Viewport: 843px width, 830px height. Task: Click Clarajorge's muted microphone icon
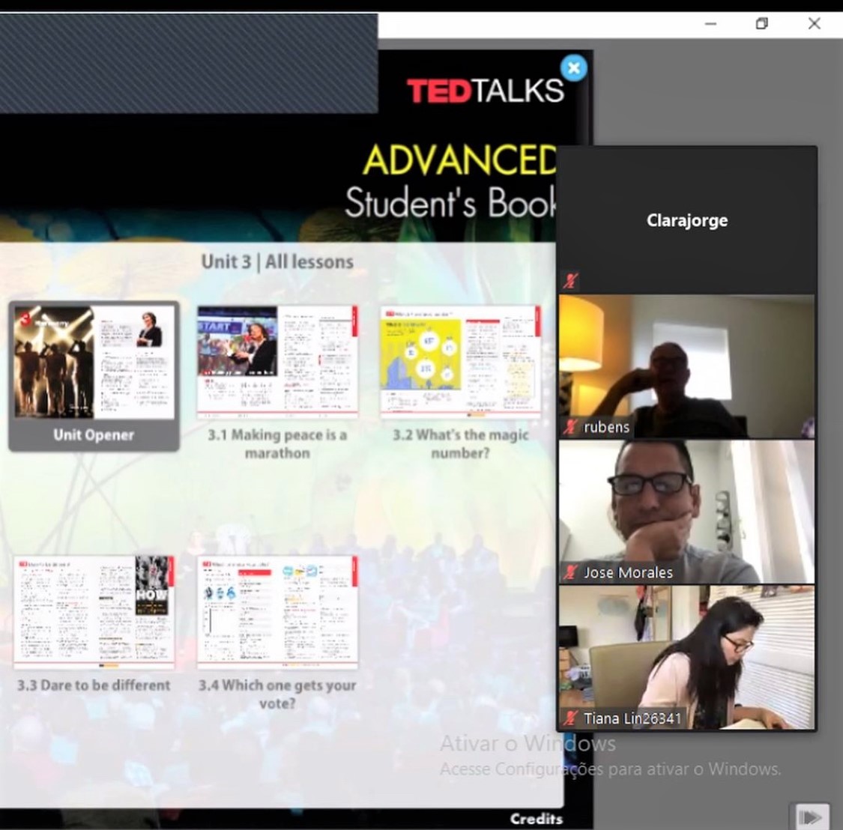[x=570, y=281]
